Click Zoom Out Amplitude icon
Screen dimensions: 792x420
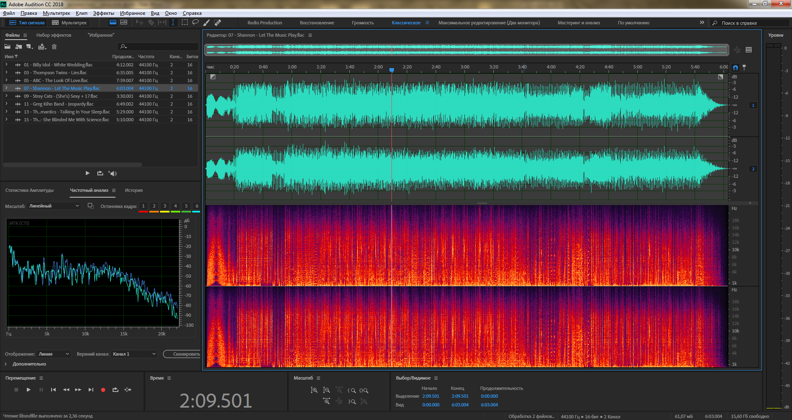click(326, 390)
